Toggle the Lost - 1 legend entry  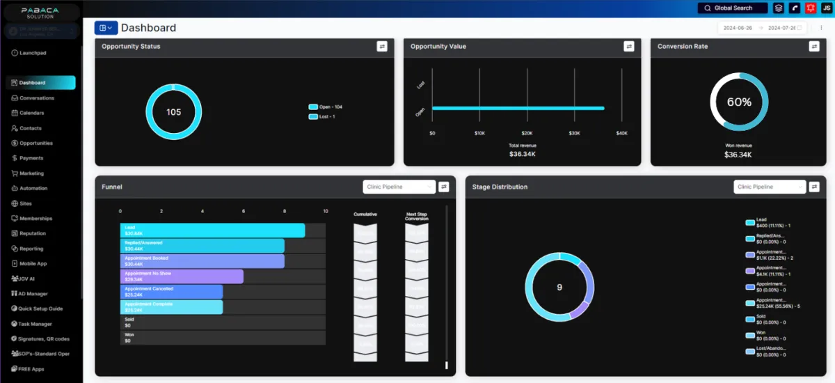[322, 117]
